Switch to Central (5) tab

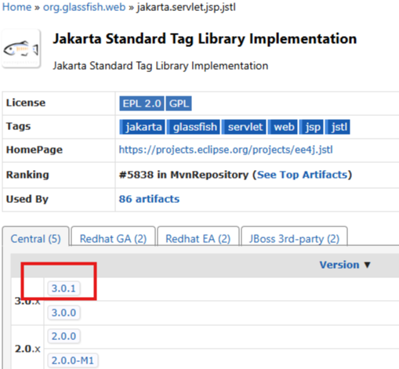(x=36, y=238)
